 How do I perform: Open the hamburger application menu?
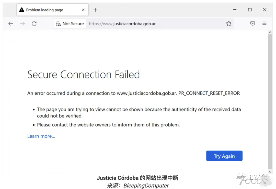pos(264,23)
